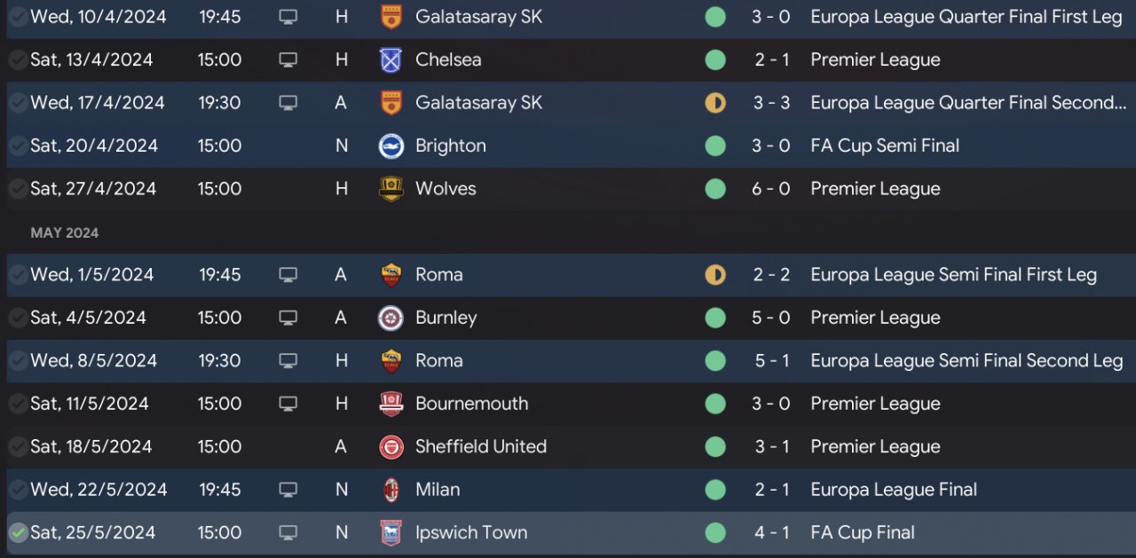Toggle the checkmark beside Sat, 27/4/2024 Wolves fixture
The width and height of the screenshot is (1136, 558).
(18, 189)
